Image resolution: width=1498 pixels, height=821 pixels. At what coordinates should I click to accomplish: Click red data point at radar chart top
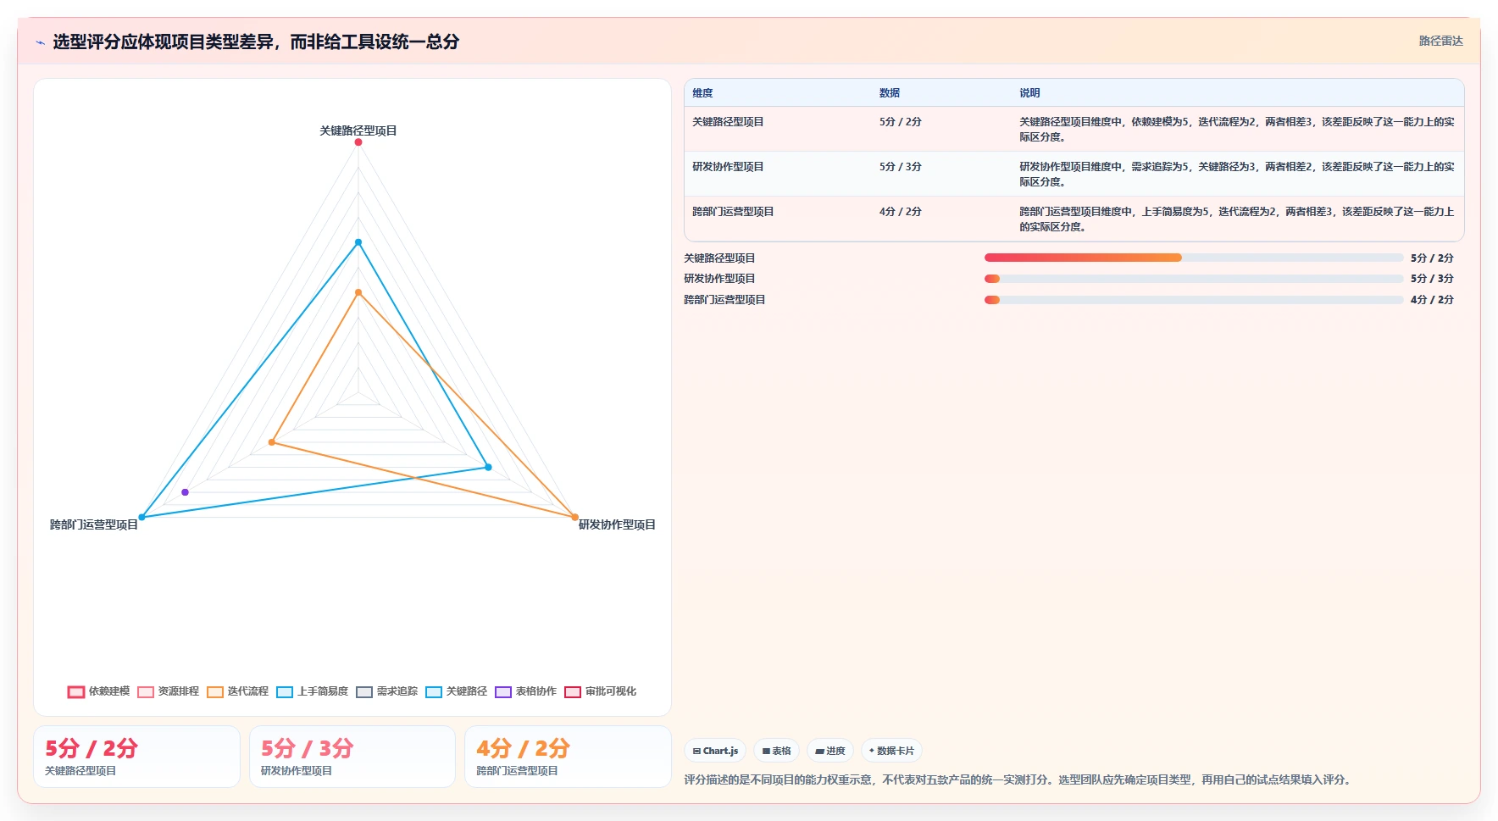pyautogui.click(x=358, y=142)
